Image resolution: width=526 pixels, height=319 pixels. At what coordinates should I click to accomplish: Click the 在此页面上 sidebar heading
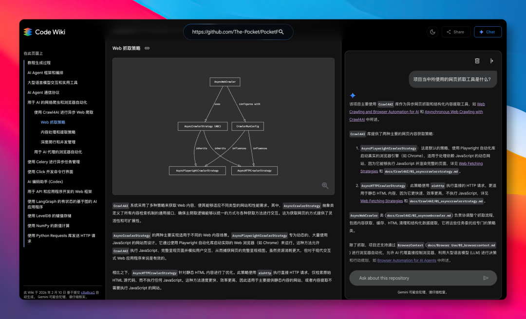(x=33, y=53)
